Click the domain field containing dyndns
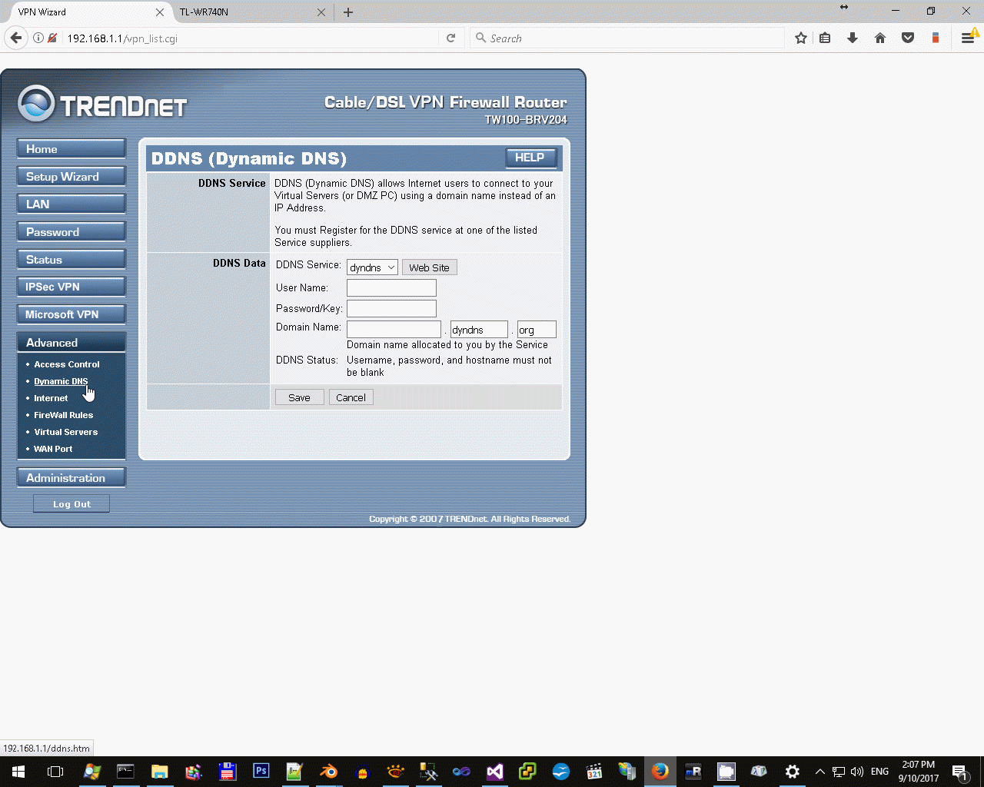Viewport: 984px width, 787px height. pyautogui.click(x=479, y=330)
